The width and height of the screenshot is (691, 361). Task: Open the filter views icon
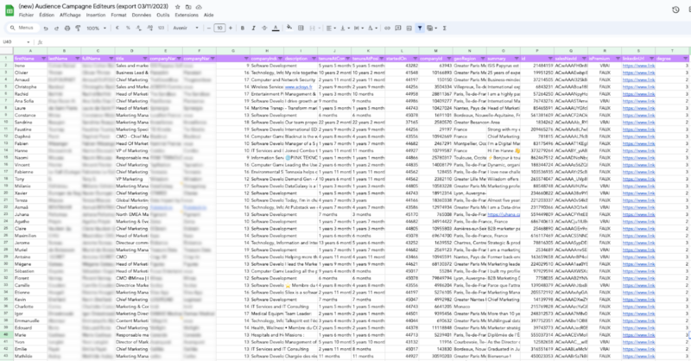[x=431, y=28]
